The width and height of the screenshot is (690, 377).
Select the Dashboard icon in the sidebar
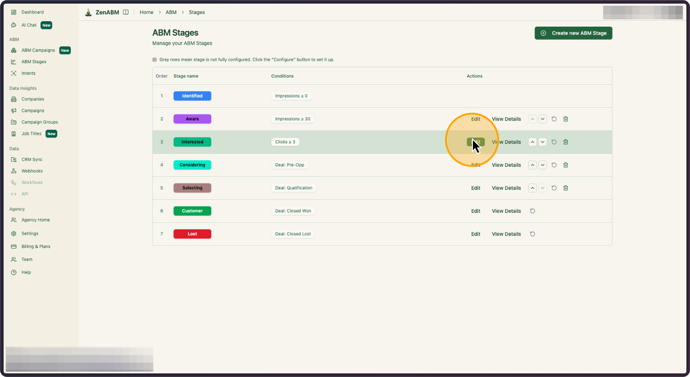point(14,12)
